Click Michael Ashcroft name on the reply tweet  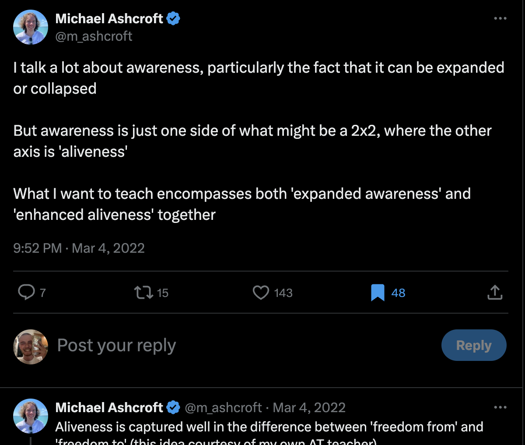click(x=109, y=407)
